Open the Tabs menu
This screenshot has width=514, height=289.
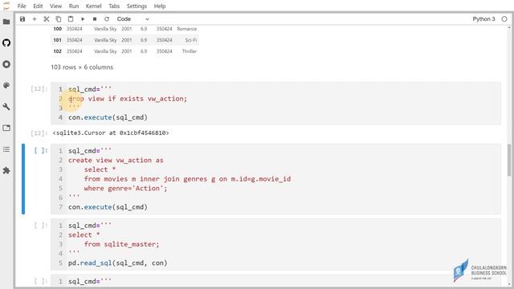click(114, 6)
